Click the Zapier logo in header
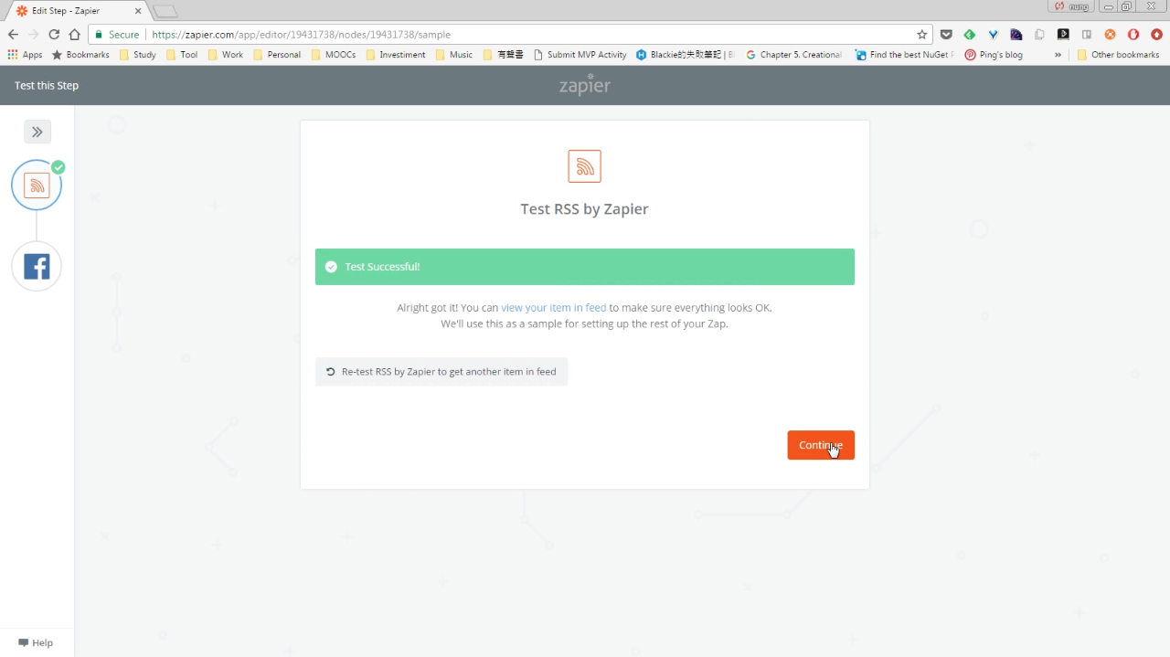The height and width of the screenshot is (657, 1170). (x=585, y=85)
